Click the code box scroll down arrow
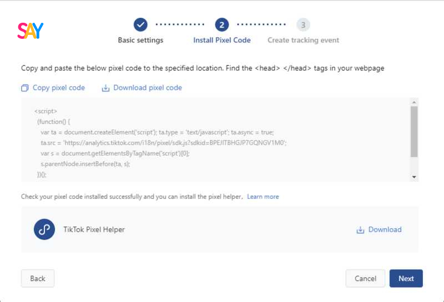444x302 pixels. [x=414, y=177]
